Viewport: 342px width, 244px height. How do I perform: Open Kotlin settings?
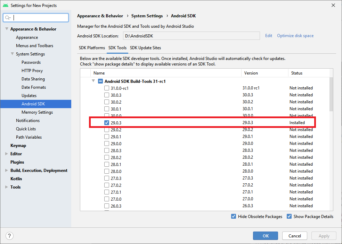[x=16, y=179]
